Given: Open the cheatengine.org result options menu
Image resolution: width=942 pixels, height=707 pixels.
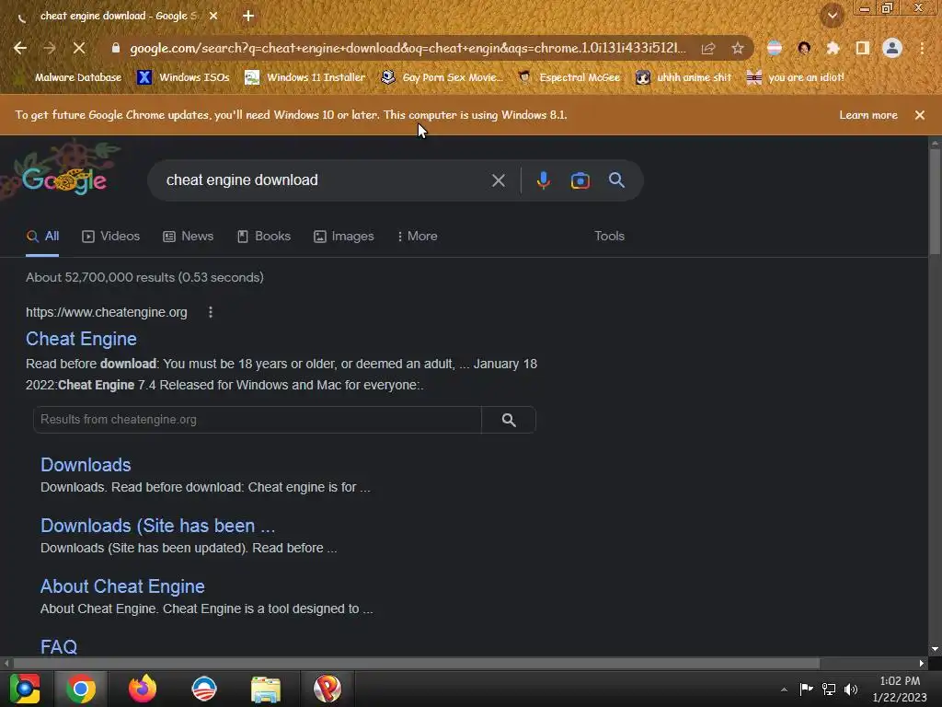Looking at the screenshot, I should pyautogui.click(x=211, y=312).
